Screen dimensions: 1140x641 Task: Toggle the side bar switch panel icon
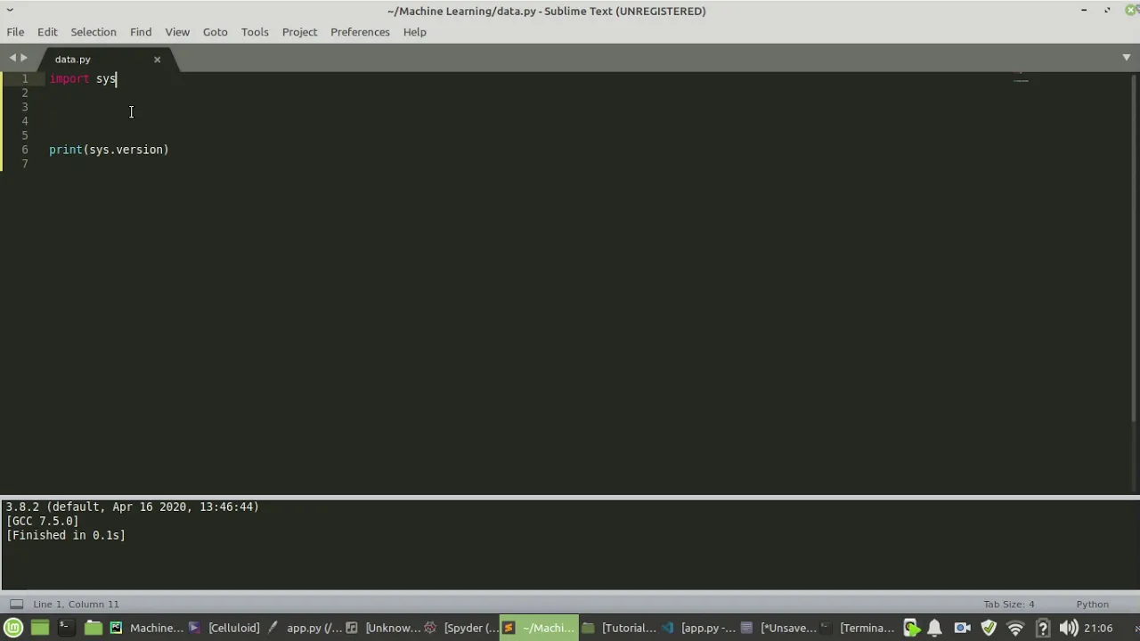click(x=16, y=604)
